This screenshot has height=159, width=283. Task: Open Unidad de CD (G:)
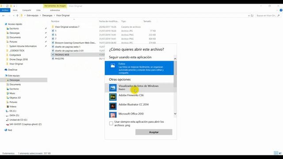click(18, 120)
